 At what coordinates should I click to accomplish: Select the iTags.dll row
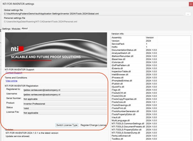(x=151, y=90)
